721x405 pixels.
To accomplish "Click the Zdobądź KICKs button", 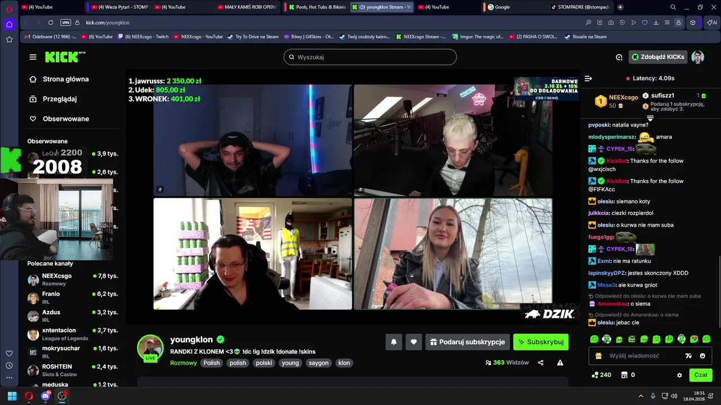I will 658,57.
